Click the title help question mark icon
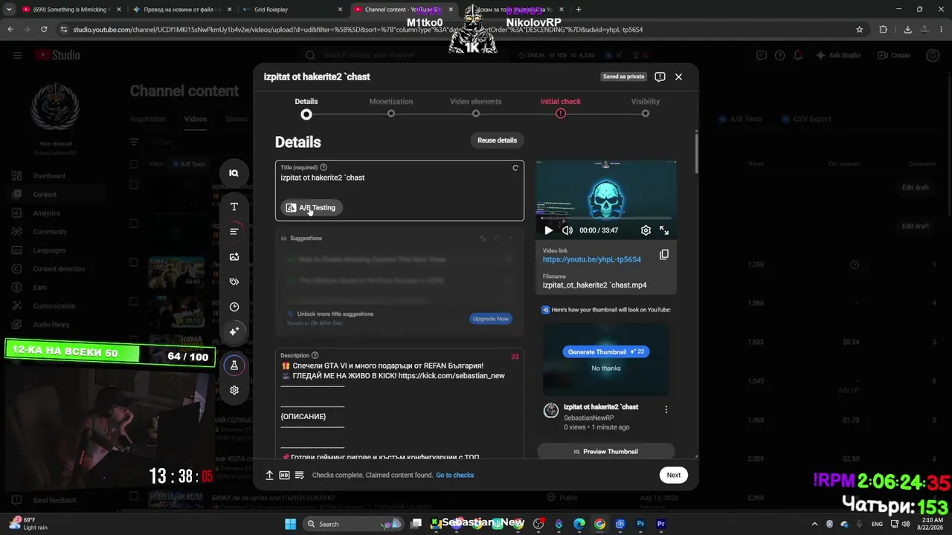The width and height of the screenshot is (952, 535). [323, 167]
